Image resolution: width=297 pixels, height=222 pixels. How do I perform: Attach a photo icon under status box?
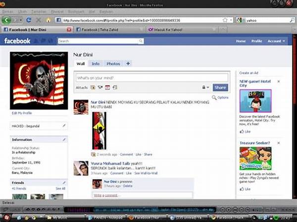[93, 88]
